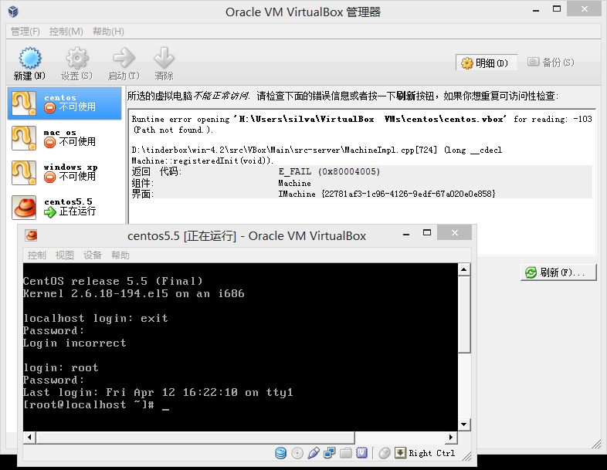Click the Start (启动) arrow icon
This screenshot has width=607, height=470.
[x=123, y=59]
